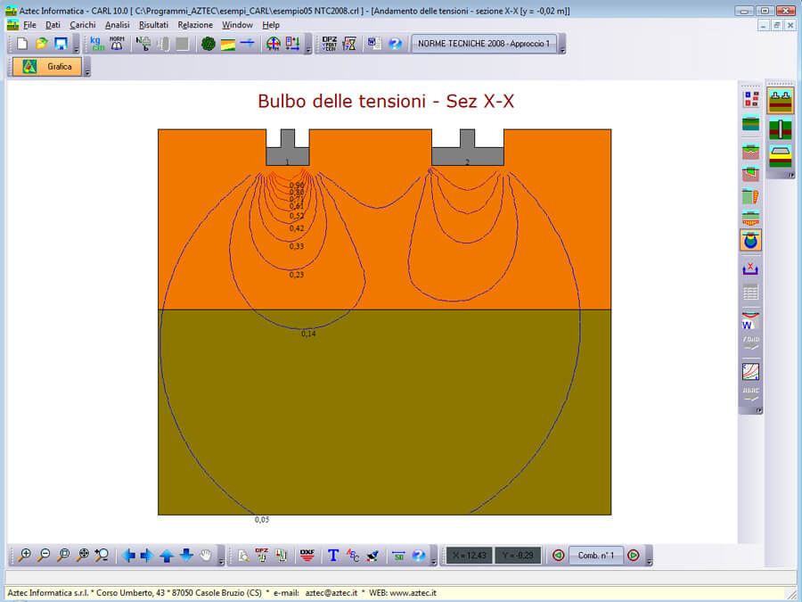Click the blue left arrow pan icon
Image resolution: width=802 pixels, height=602 pixels.
(x=128, y=555)
